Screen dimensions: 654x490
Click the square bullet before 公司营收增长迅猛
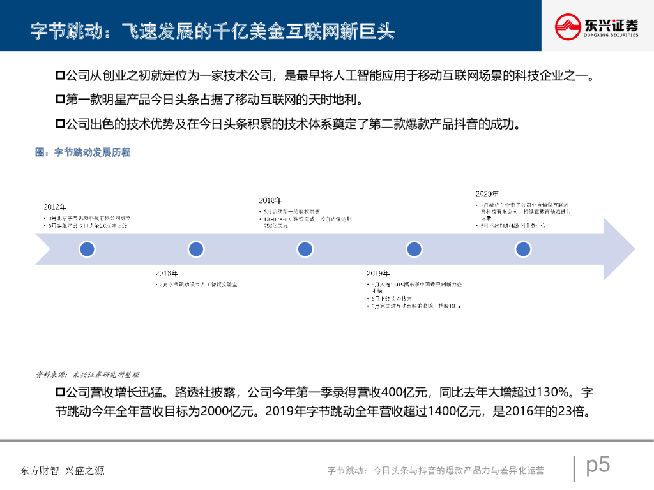(x=61, y=392)
